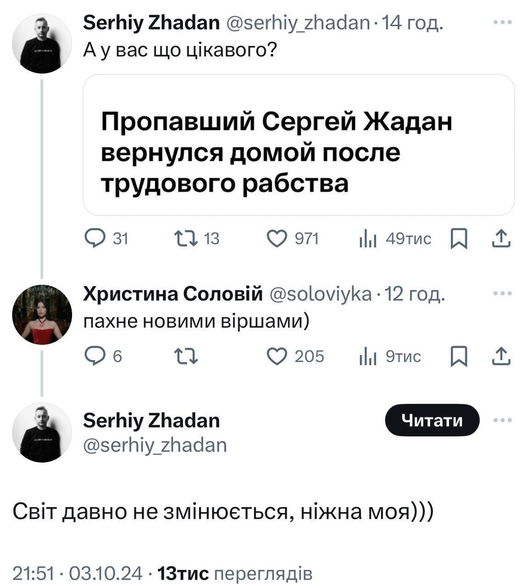The width and height of the screenshot is (527, 588).
Task: Open Христина Соловій's profile avatar
Action: [x=41, y=315]
